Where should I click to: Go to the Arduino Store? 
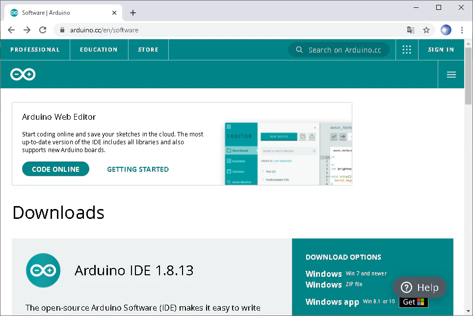click(x=148, y=50)
